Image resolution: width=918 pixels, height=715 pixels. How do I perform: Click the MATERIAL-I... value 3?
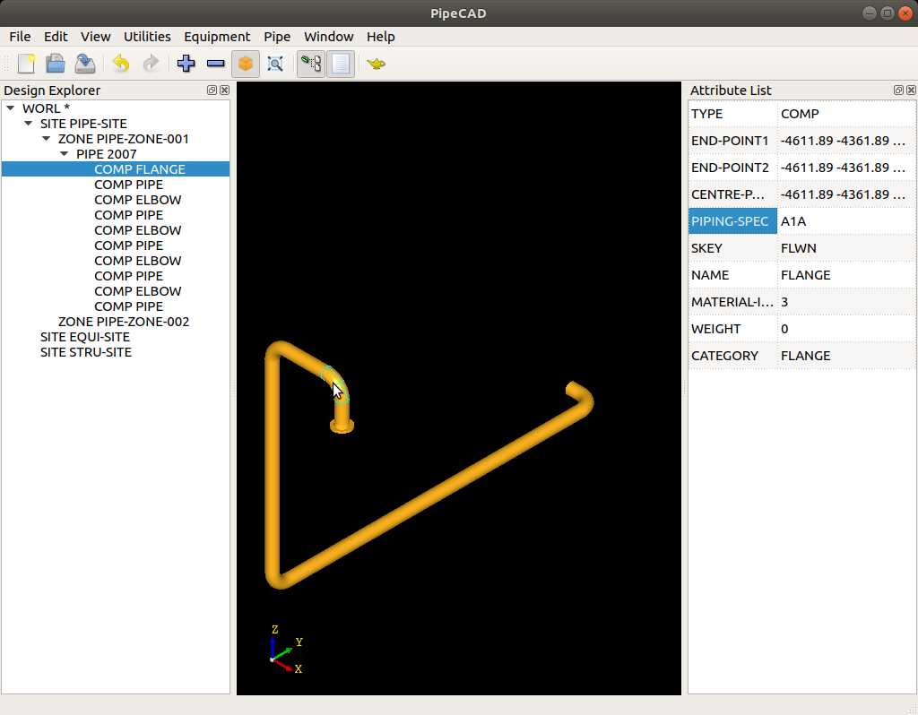point(846,302)
